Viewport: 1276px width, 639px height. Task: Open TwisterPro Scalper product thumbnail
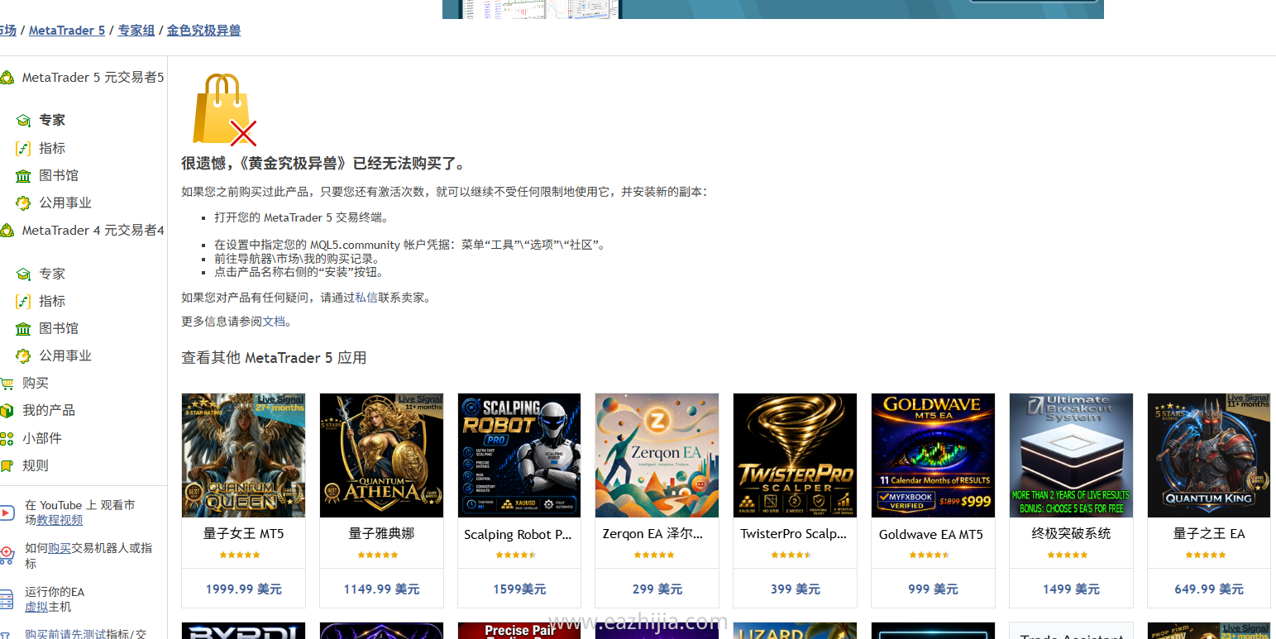point(796,455)
